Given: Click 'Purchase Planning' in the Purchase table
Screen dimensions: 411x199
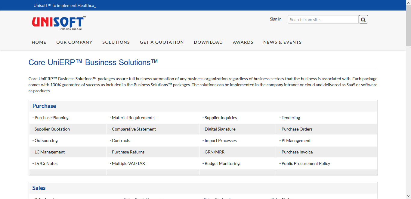Looking at the screenshot, I should click(x=51, y=118).
